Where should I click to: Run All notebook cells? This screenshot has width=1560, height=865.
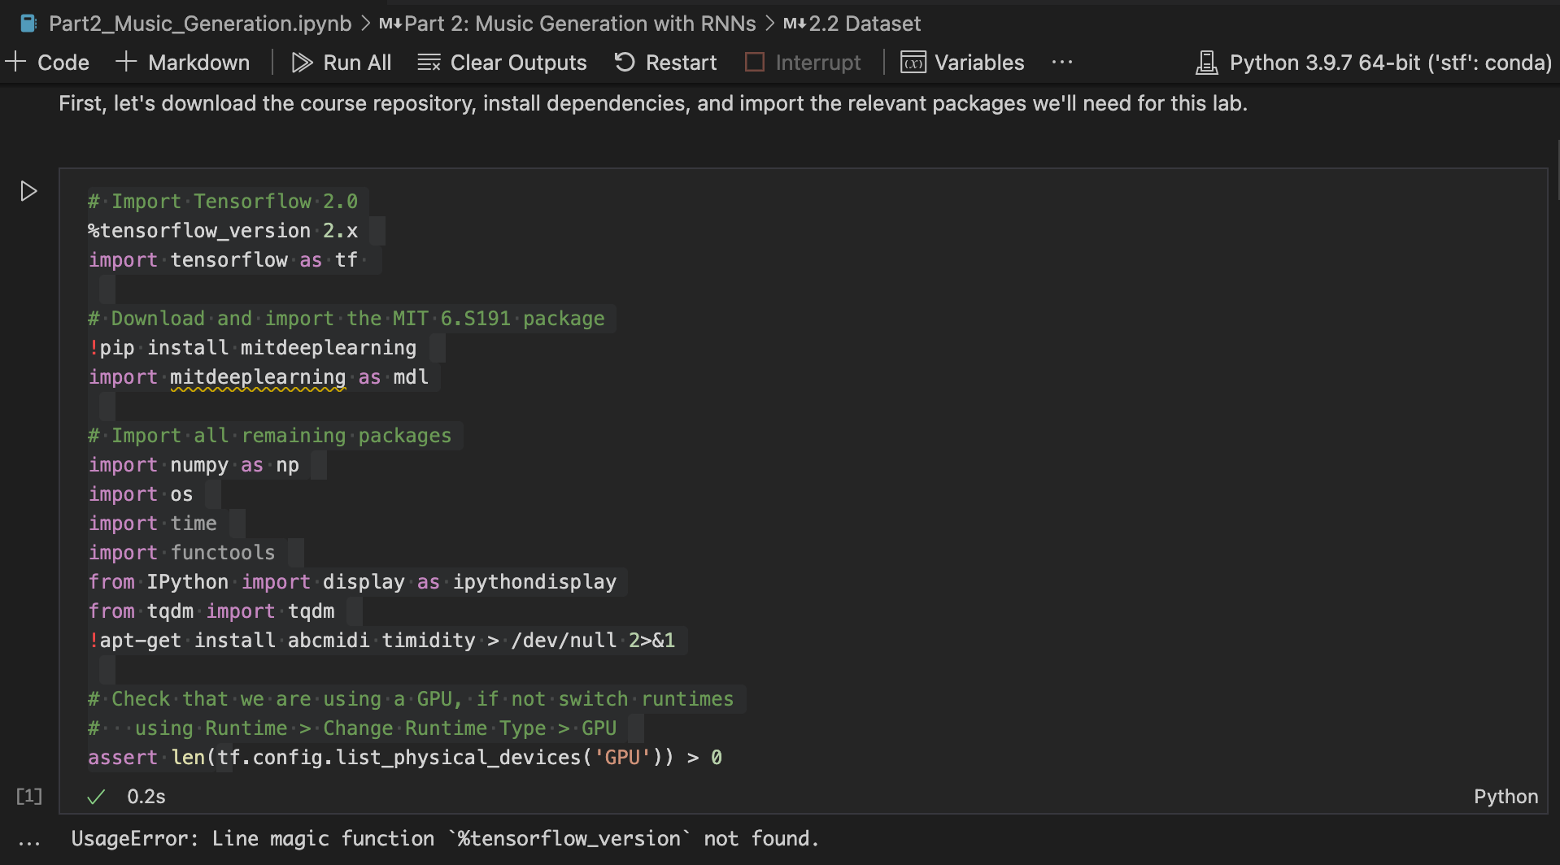(342, 63)
